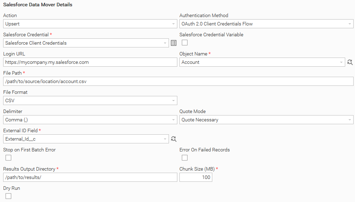Click into the Login URL field
The width and height of the screenshot is (355, 202).
pos(90,62)
